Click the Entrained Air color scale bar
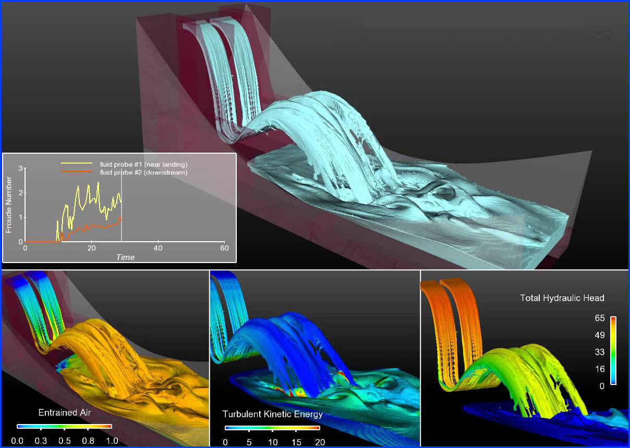The width and height of the screenshot is (630, 448). pyautogui.click(x=65, y=426)
